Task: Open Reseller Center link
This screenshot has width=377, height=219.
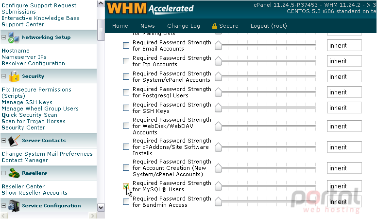Action: pyautogui.click(x=23, y=186)
